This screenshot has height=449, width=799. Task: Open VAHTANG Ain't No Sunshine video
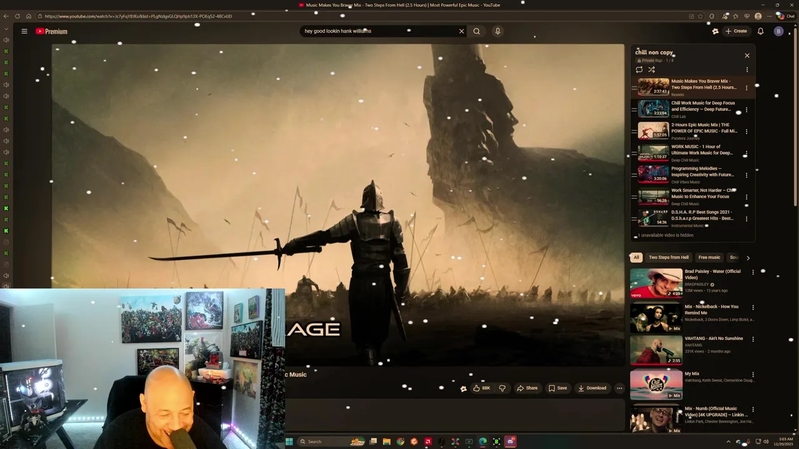click(x=656, y=350)
